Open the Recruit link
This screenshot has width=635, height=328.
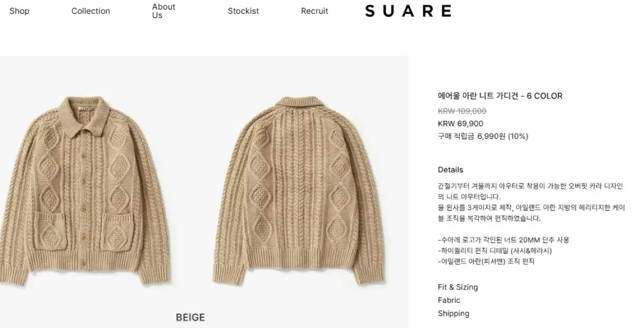click(x=314, y=11)
